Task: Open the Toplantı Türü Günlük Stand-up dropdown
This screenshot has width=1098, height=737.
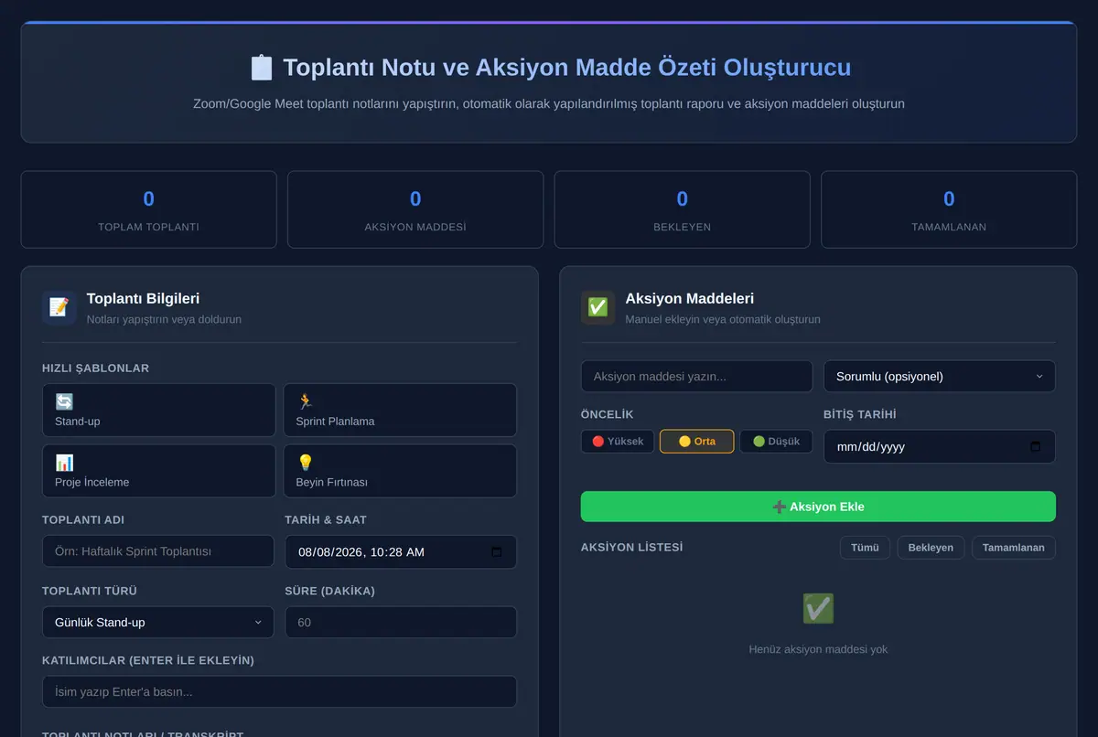Action: 158,622
